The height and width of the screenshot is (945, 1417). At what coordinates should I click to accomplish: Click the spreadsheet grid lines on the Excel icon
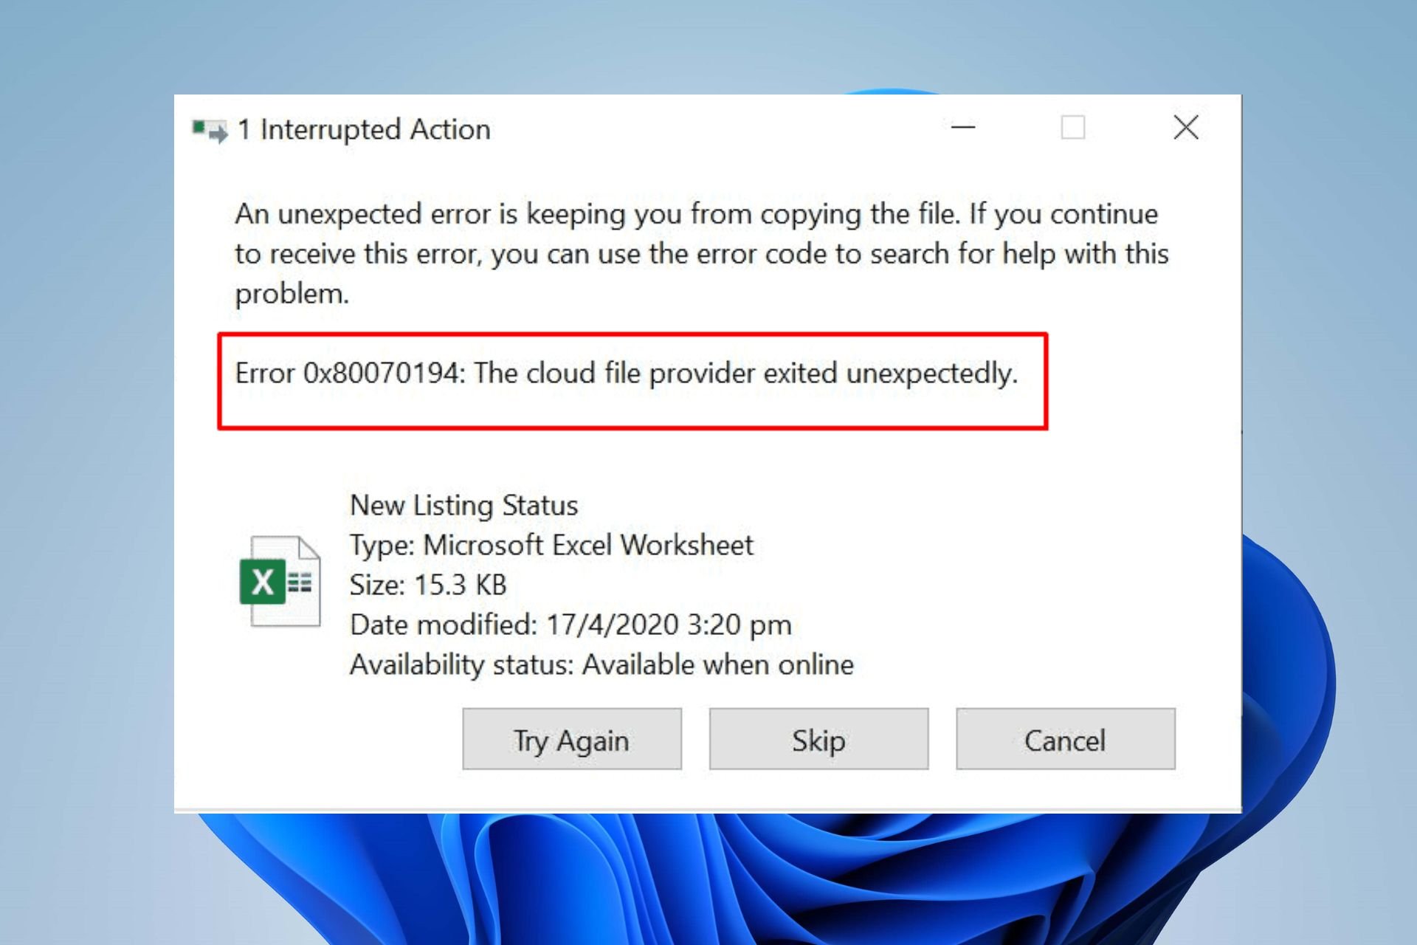[301, 583]
